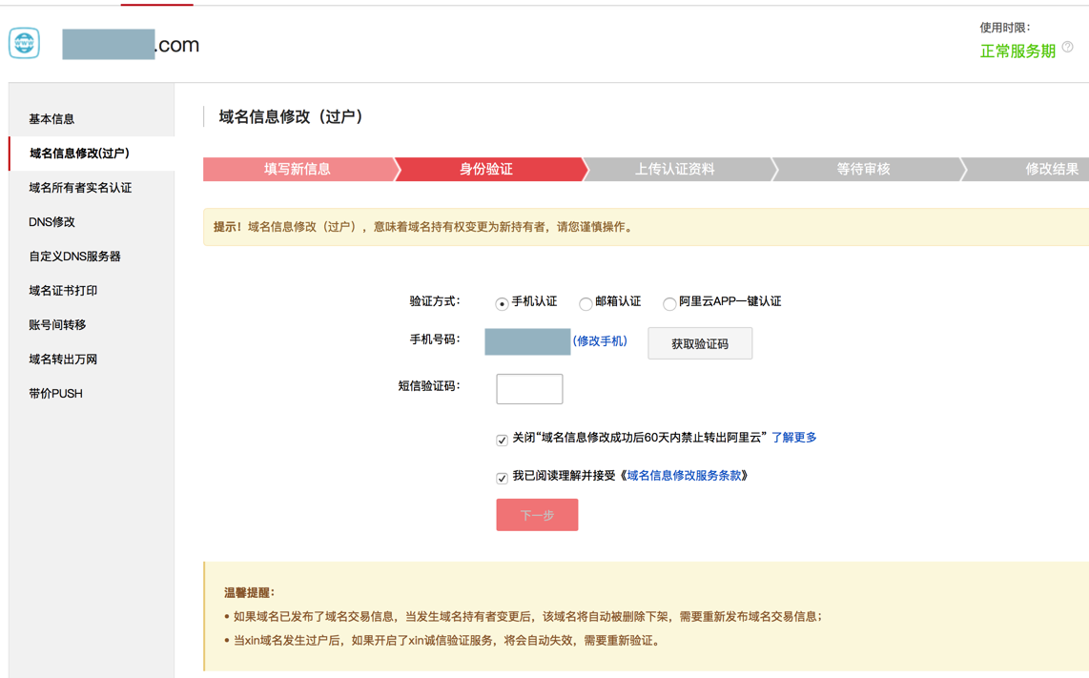Open 带价PUSH sidebar item
The width and height of the screenshot is (1089, 678).
(55, 394)
